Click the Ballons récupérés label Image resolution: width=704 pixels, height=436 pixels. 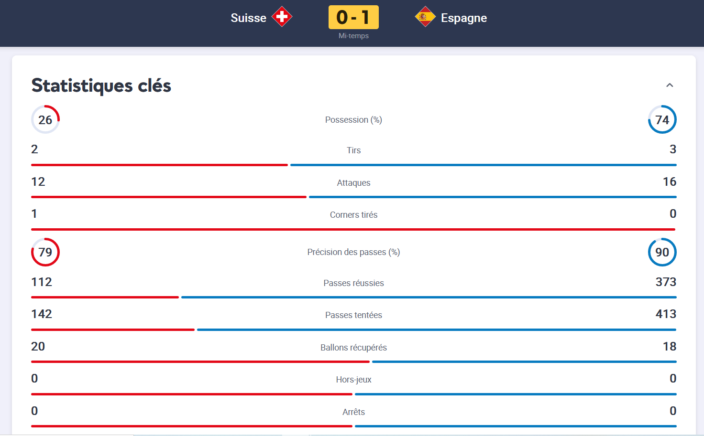353,348
